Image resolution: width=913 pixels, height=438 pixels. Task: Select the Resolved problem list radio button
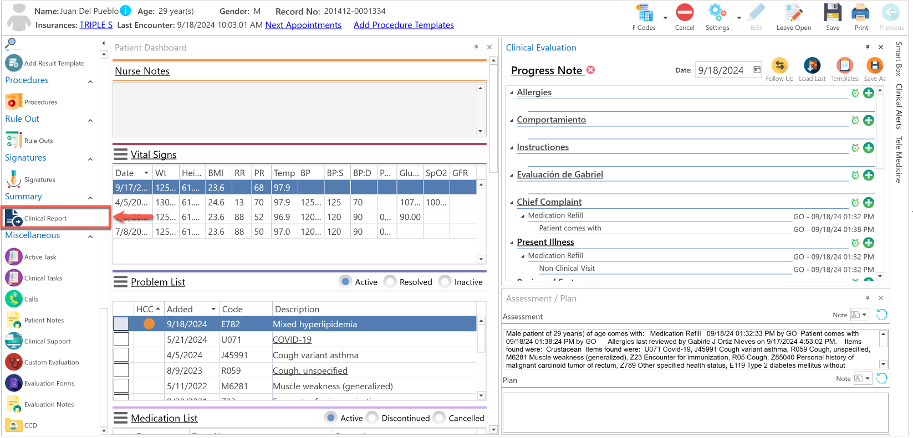(390, 282)
